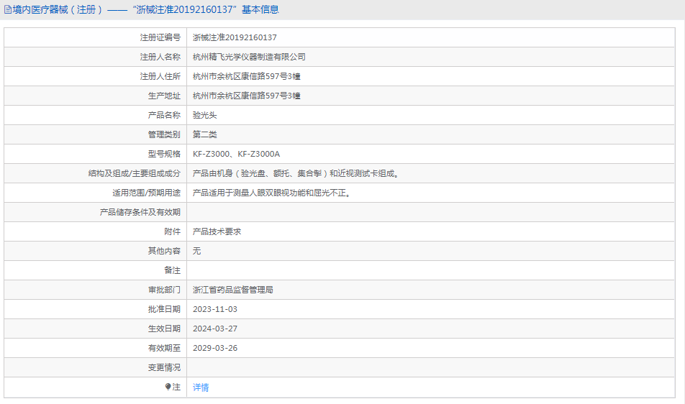
Task: Select the effective date 2024-03-27
Action: click(214, 329)
